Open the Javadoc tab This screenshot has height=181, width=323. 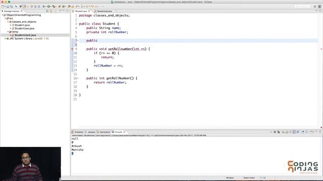[x=90, y=132]
